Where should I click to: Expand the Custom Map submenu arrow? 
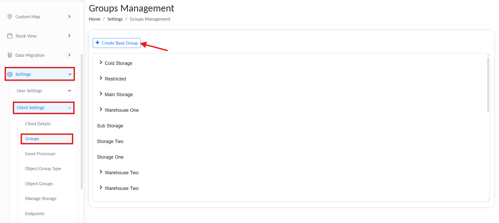pos(69,17)
